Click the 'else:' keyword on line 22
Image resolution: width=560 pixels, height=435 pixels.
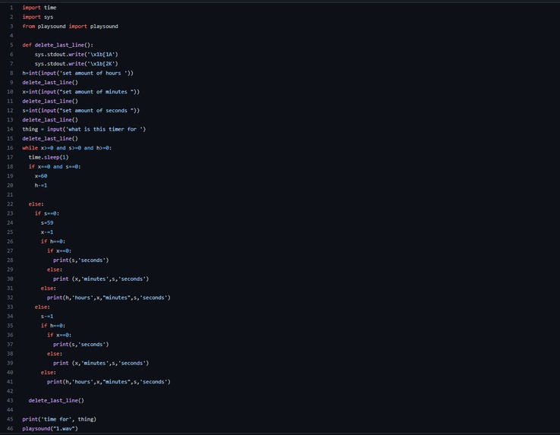pos(36,204)
